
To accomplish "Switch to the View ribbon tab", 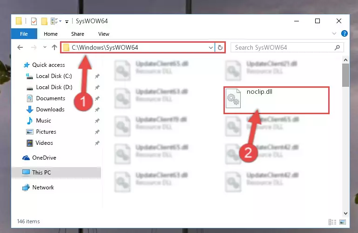I will coord(104,34).
